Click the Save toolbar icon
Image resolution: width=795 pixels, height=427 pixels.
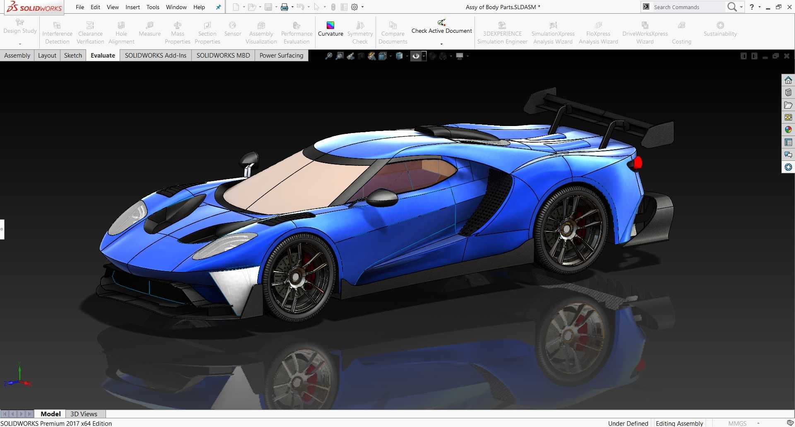coord(268,7)
